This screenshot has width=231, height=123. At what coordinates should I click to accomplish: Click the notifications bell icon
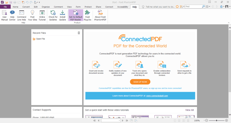tap(221, 7)
